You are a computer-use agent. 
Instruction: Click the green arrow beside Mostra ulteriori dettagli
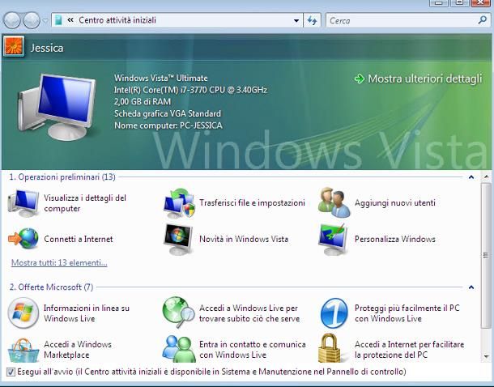359,79
